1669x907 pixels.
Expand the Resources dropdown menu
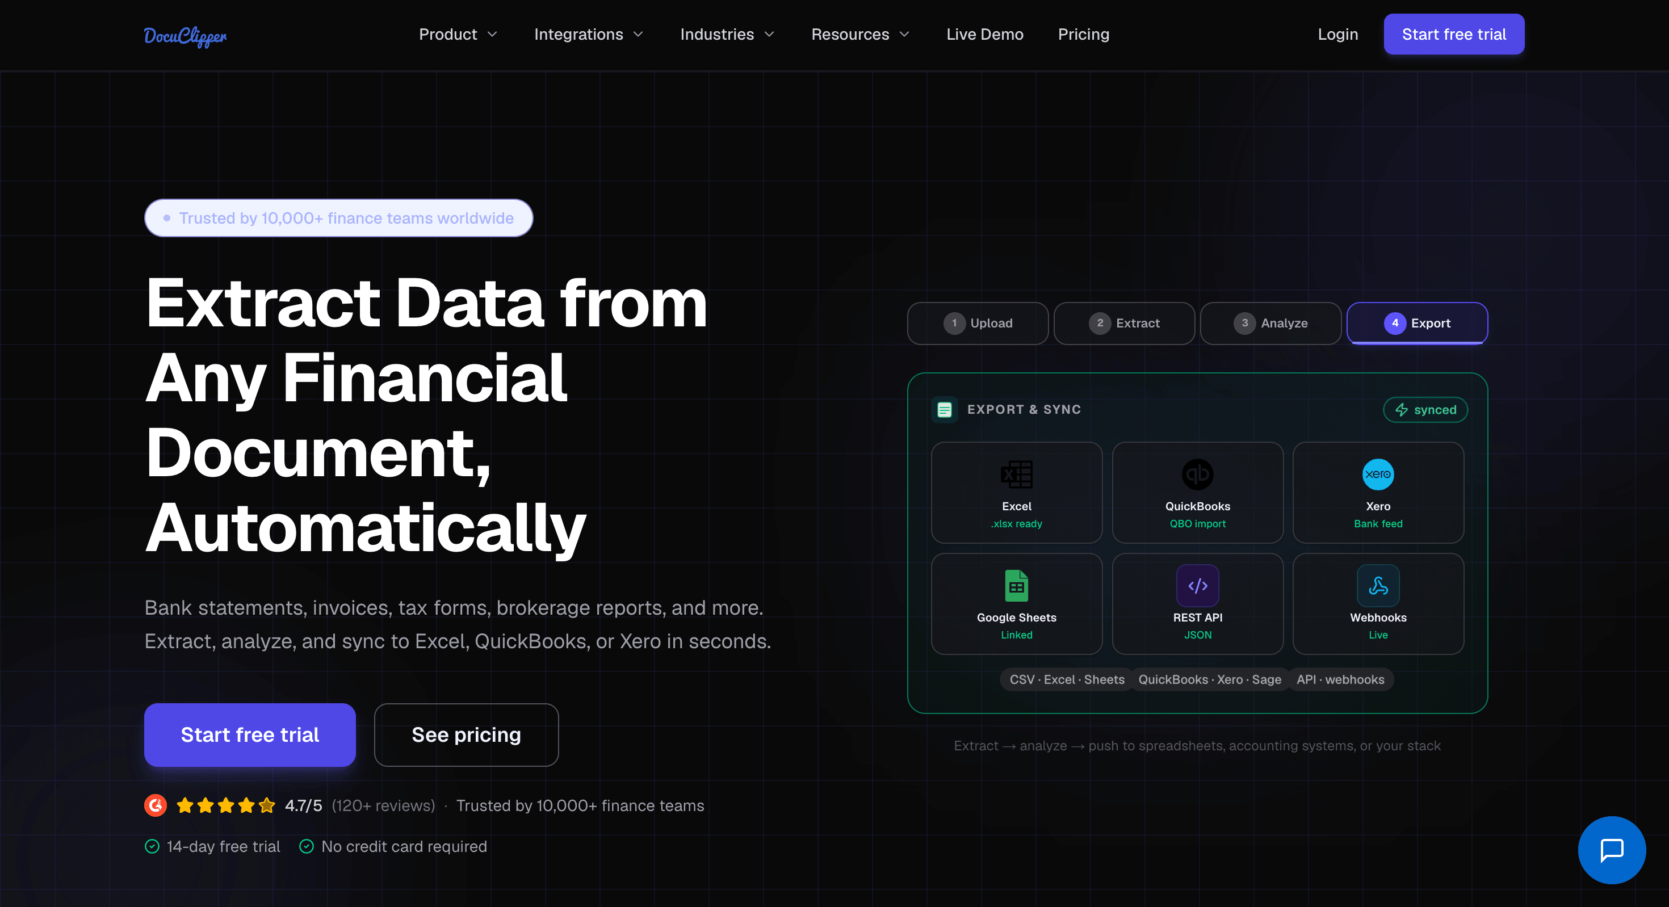[x=861, y=34]
